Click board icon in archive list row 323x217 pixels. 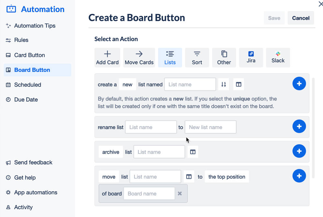[x=193, y=152]
